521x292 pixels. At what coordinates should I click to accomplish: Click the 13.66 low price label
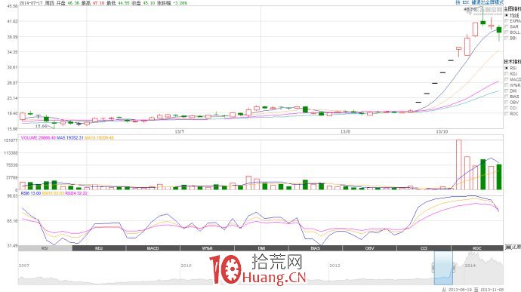[42, 126]
